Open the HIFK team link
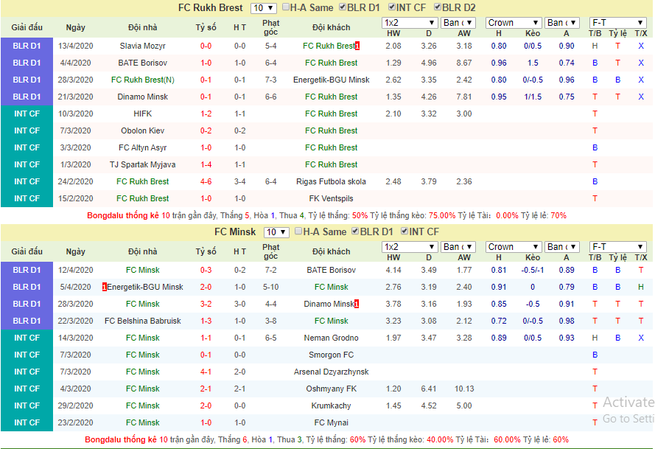Image resolution: width=655 pixels, height=449 pixels. click(x=142, y=114)
